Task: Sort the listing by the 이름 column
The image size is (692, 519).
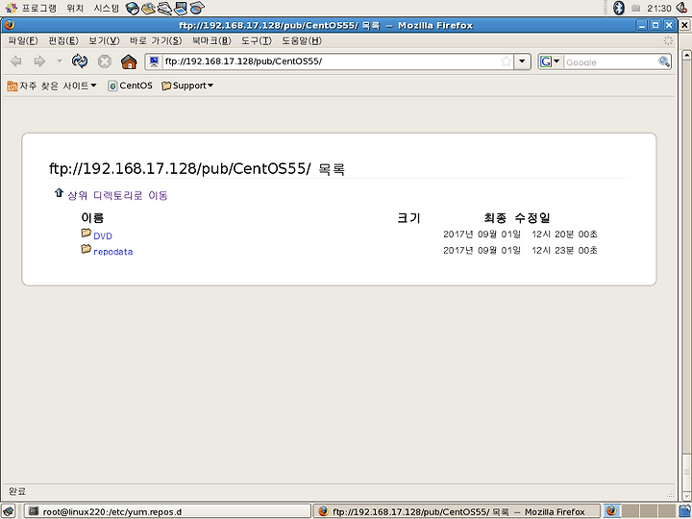Action: pyautogui.click(x=92, y=217)
